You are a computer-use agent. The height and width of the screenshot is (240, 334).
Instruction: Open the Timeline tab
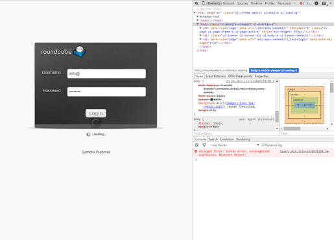coord(256,3)
